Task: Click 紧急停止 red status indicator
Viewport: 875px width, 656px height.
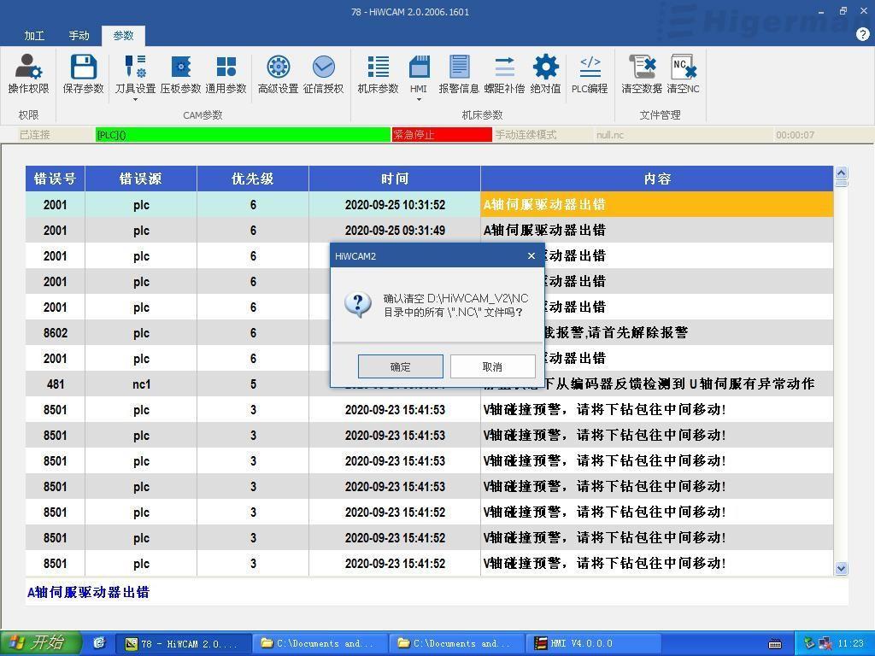Action: (x=442, y=134)
